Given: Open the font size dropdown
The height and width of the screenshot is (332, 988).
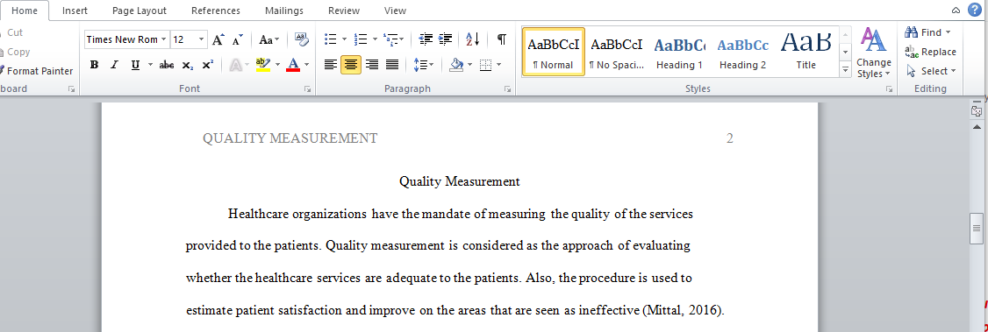Looking at the screenshot, I should coord(202,39).
